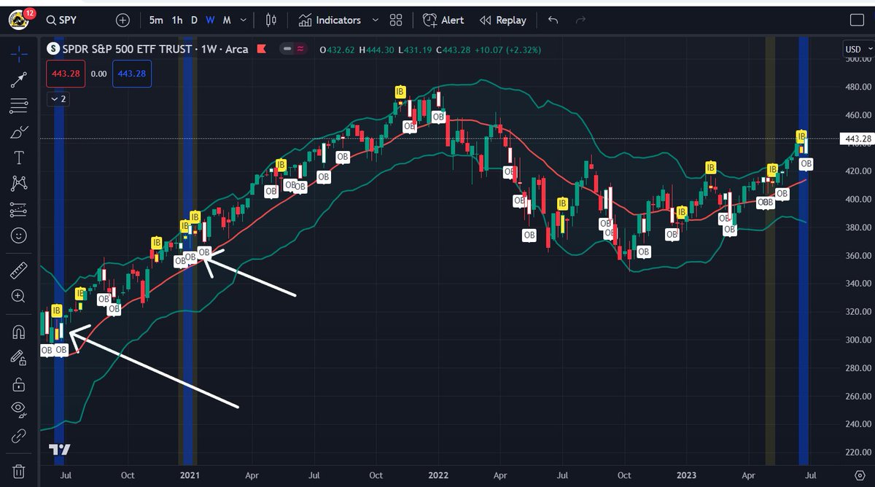The image size is (875, 487).
Task: Create a new Alert
Action: tap(443, 20)
